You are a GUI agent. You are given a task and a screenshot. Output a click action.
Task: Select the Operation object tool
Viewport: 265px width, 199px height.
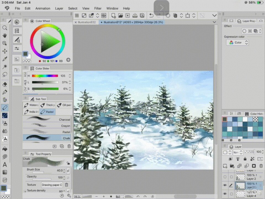point(5,43)
